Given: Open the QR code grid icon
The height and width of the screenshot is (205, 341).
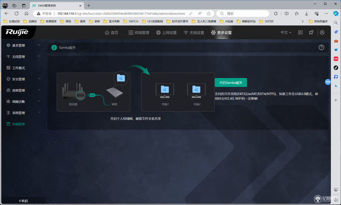Looking at the screenshot, I should pyautogui.click(x=300, y=33).
